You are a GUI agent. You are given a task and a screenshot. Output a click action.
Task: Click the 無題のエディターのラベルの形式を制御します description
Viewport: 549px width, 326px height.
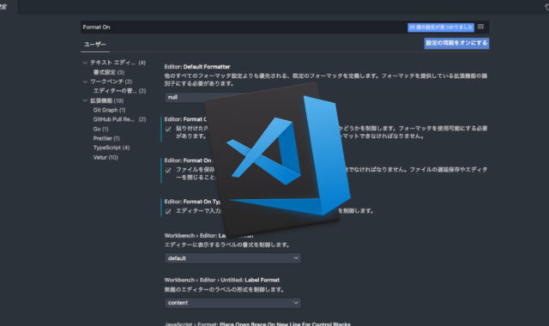pos(224,290)
